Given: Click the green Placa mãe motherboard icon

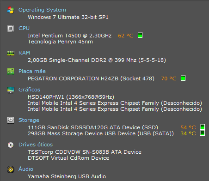Looking at the screenshot, I should 11,72.
